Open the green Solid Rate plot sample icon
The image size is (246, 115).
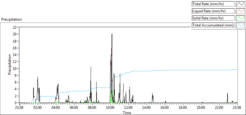click(240, 18)
